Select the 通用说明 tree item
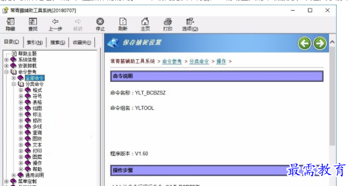 (34, 175)
